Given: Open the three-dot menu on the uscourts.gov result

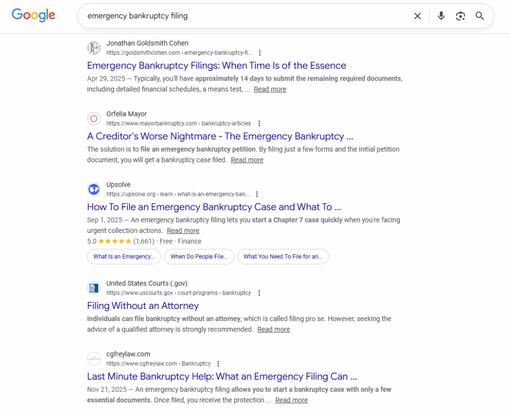Looking at the screenshot, I should (259, 293).
